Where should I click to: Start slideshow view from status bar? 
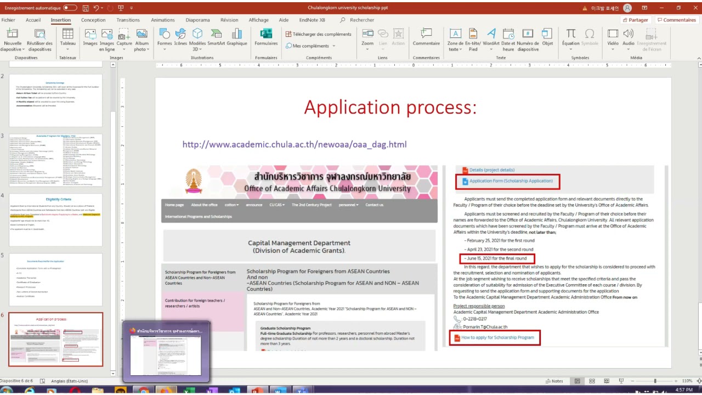620,381
